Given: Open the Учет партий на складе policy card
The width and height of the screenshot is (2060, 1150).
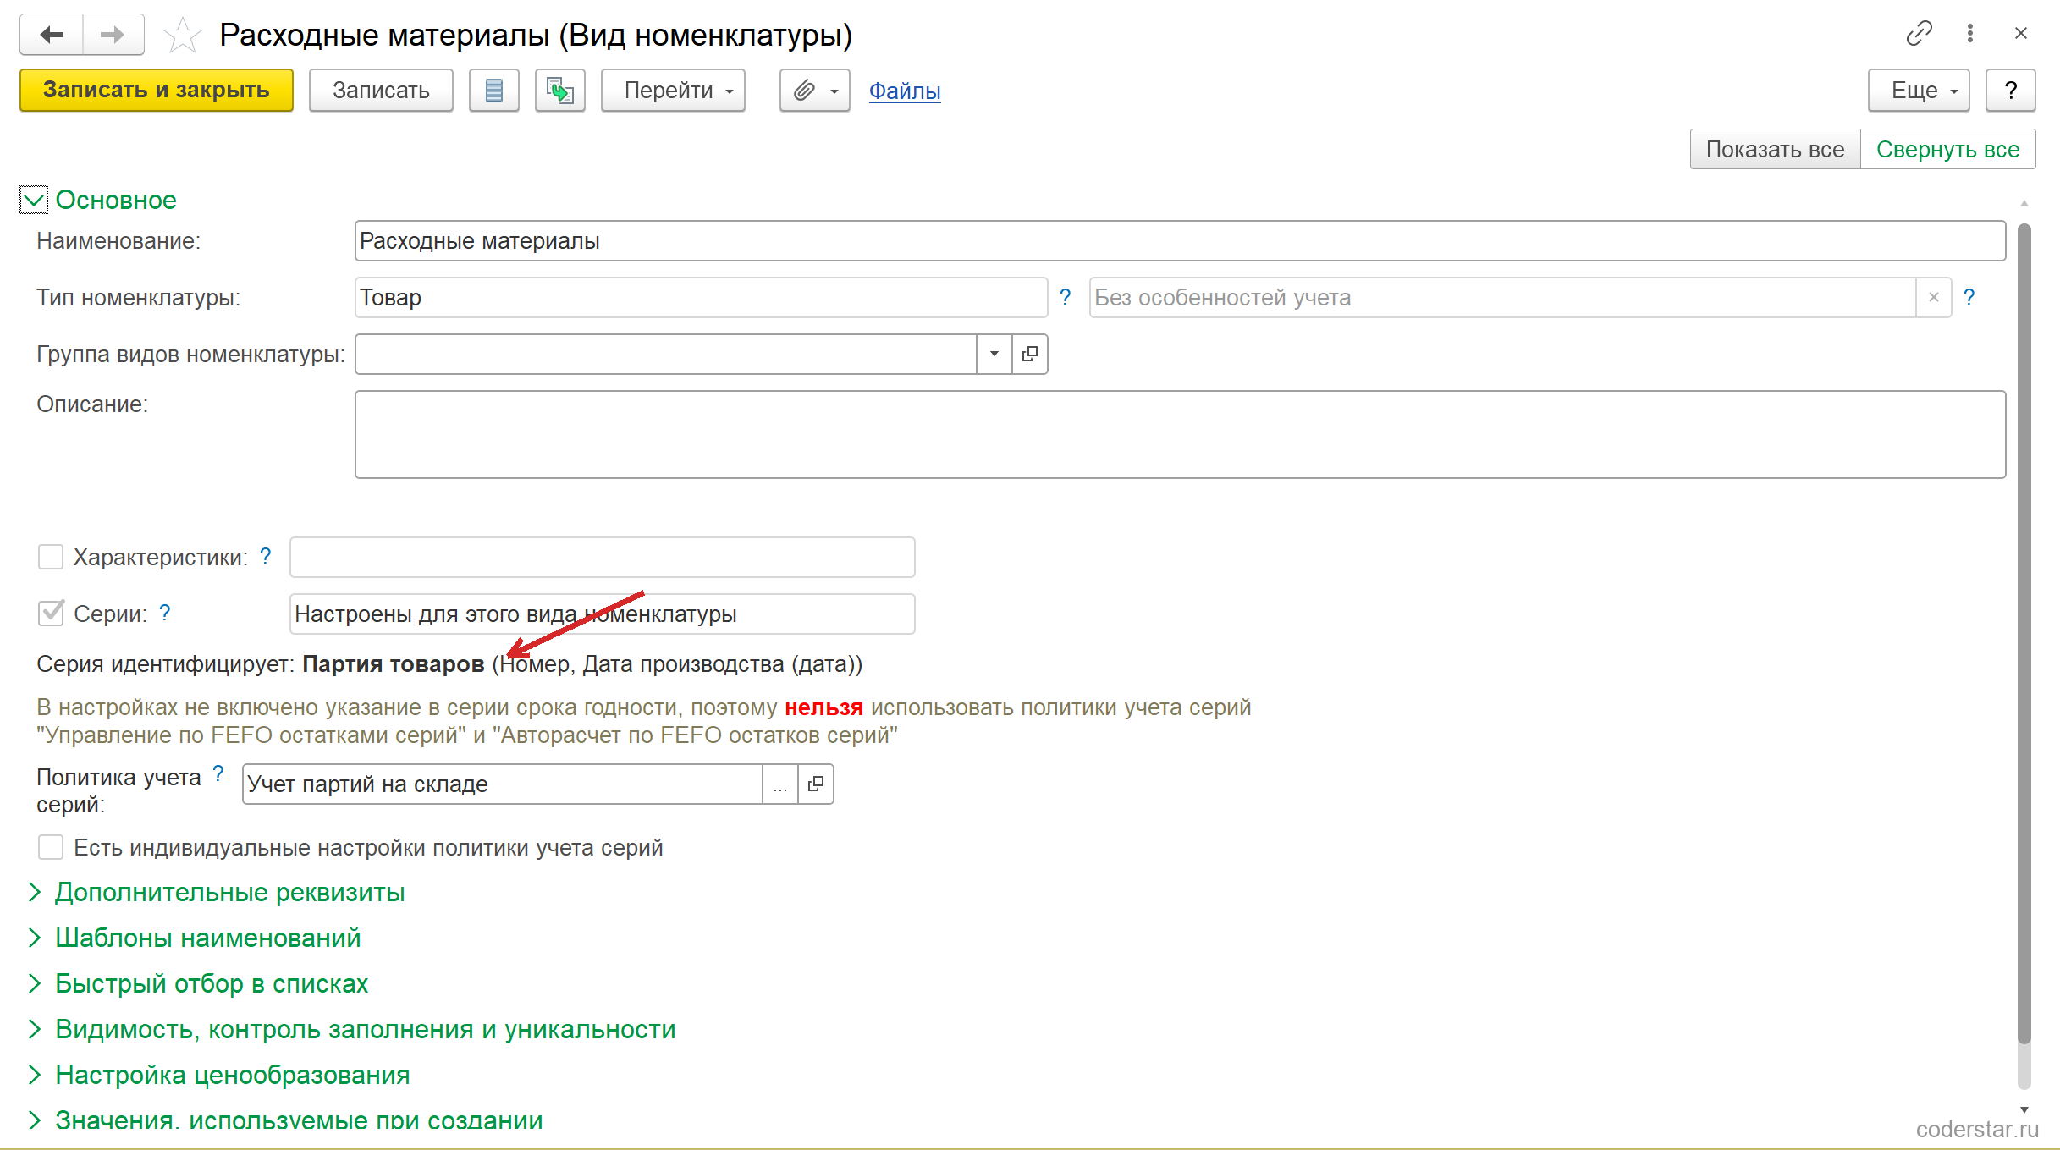Looking at the screenshot, I should click(816, 784).
